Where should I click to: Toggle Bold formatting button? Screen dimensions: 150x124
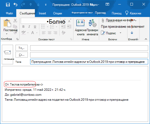click(x=23, y=27)
